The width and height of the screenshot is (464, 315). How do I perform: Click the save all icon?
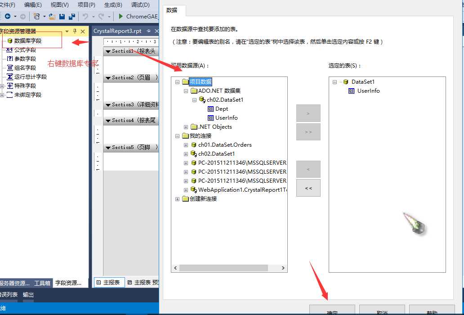71,17
